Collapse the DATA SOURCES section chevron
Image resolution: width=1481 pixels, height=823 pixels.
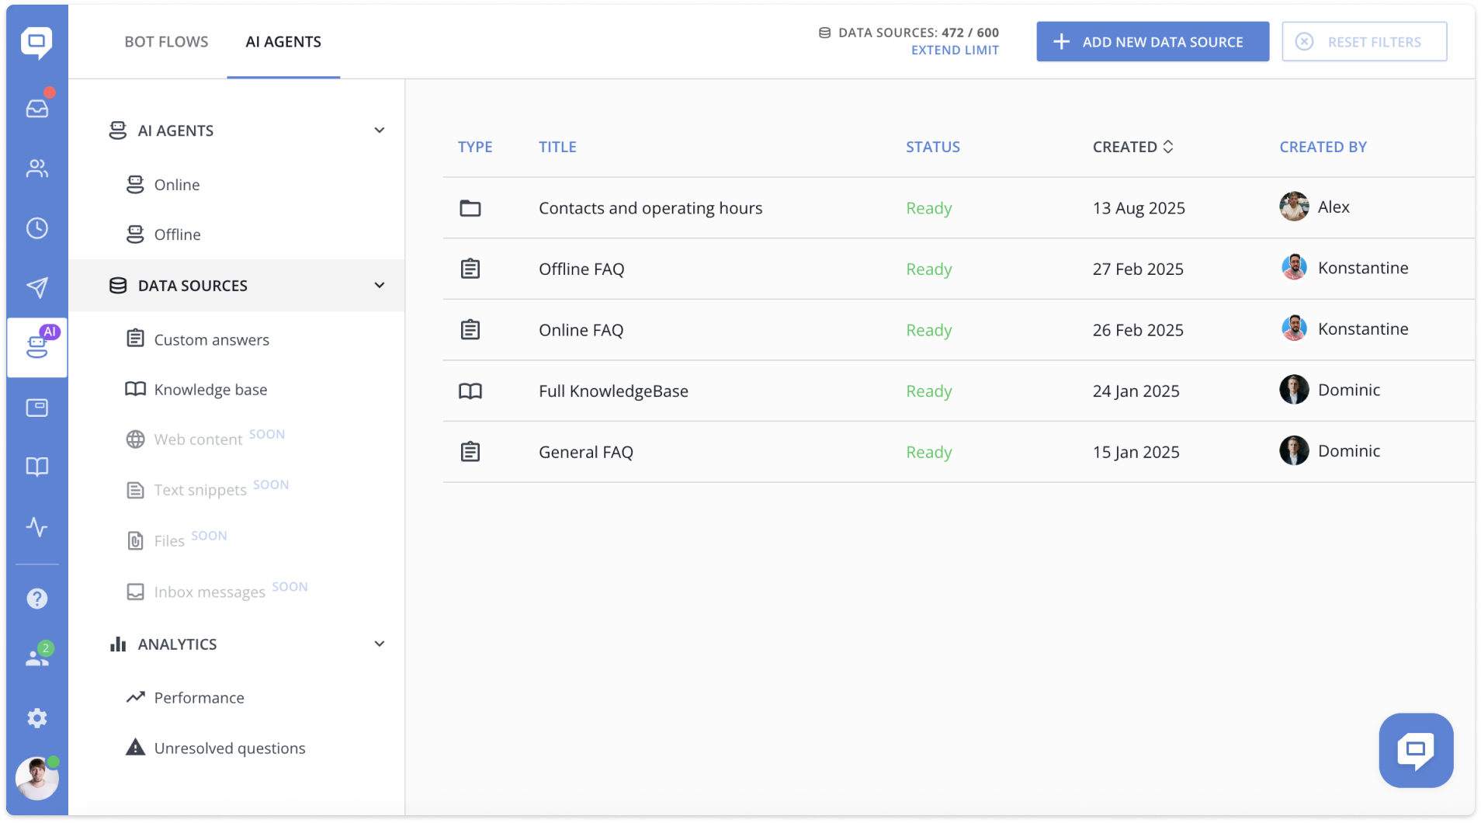(380, 286)
